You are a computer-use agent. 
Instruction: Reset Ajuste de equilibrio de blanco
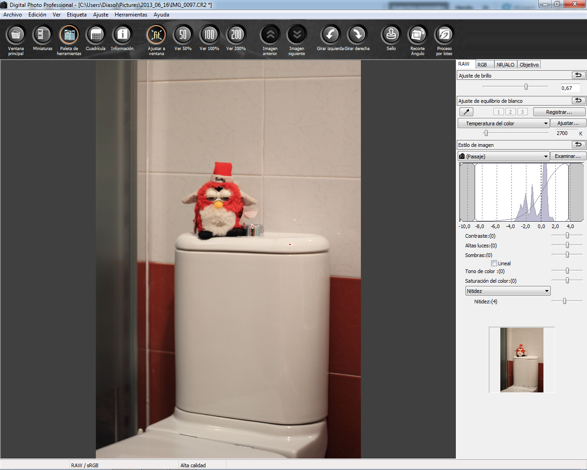(x=578, y=101)
